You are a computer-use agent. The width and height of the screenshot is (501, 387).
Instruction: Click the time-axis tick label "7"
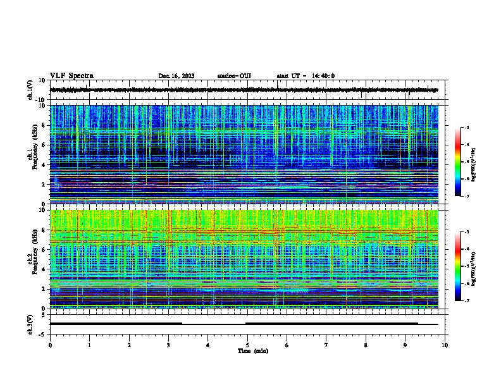click(326, 345)
